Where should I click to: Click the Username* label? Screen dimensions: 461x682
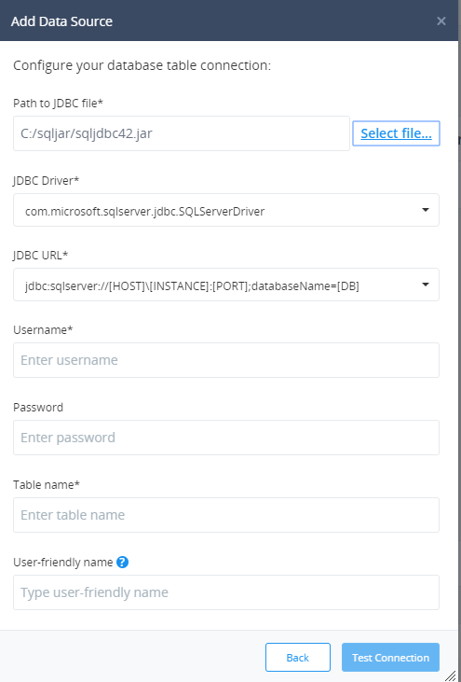pyautogui.click(x=43, y=329)
